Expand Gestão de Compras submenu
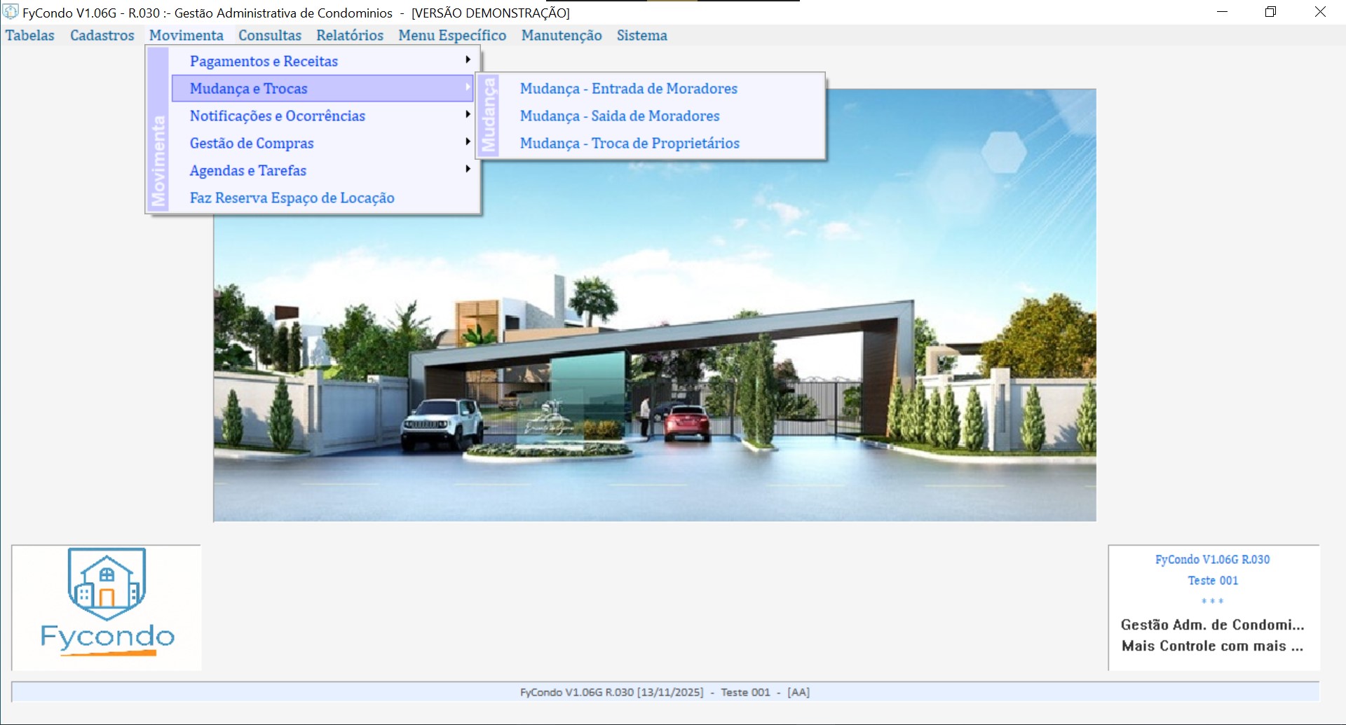1346x725 pixels. pyautogui.click(x=252, y=143)
